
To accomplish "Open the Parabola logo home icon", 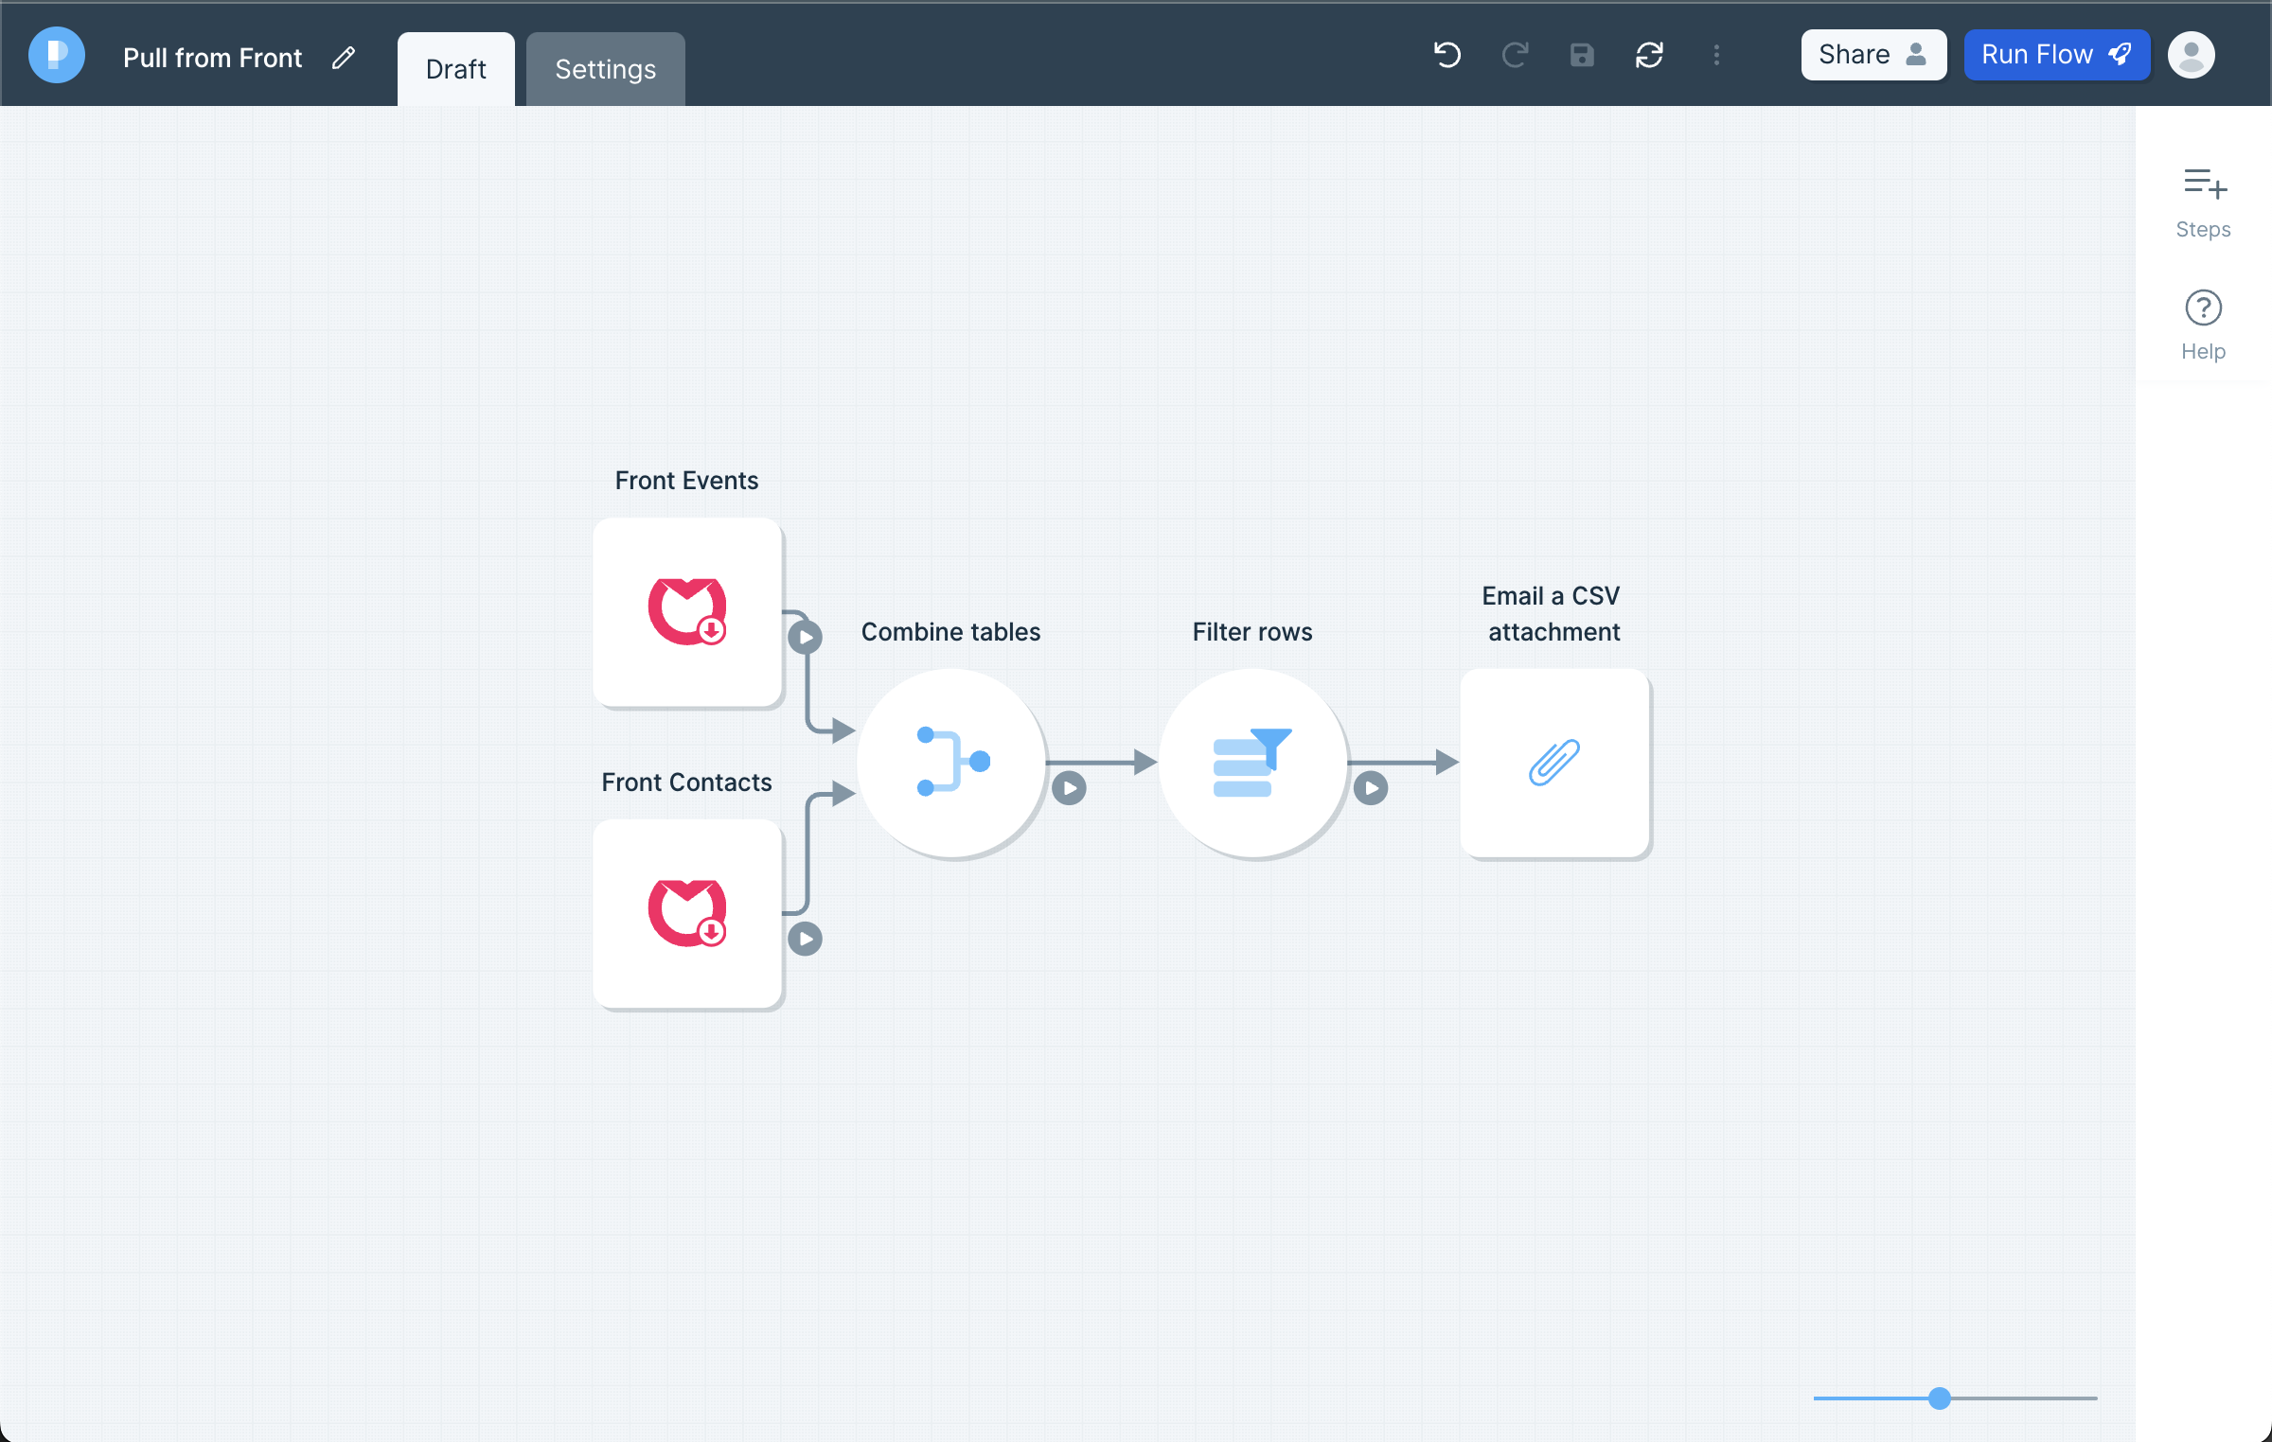I will pos(57,55).
